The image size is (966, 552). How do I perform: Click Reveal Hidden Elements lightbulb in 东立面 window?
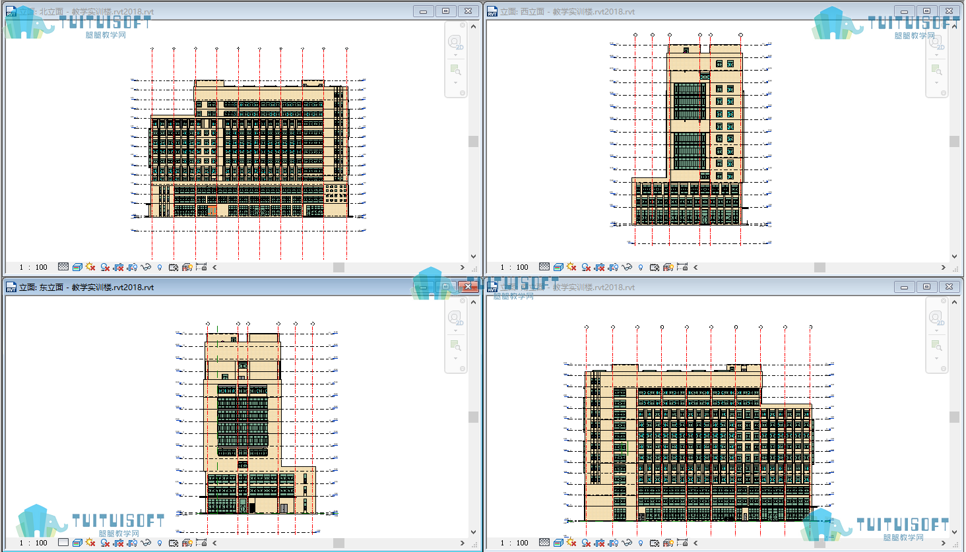tap(160, 543)
